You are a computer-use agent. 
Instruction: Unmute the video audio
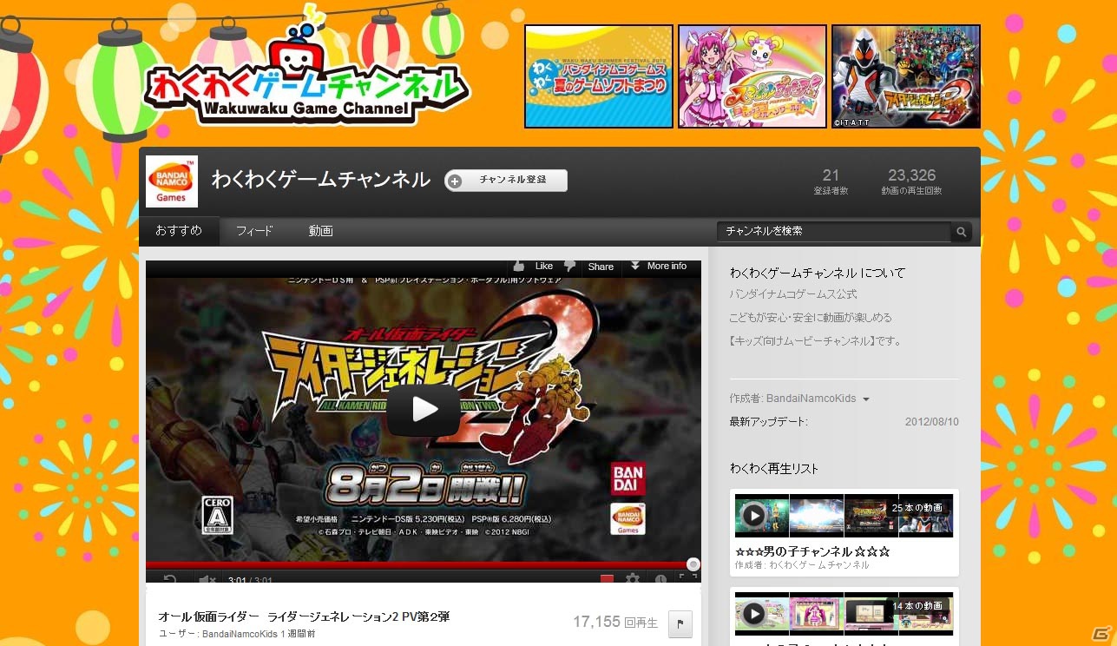206,578
